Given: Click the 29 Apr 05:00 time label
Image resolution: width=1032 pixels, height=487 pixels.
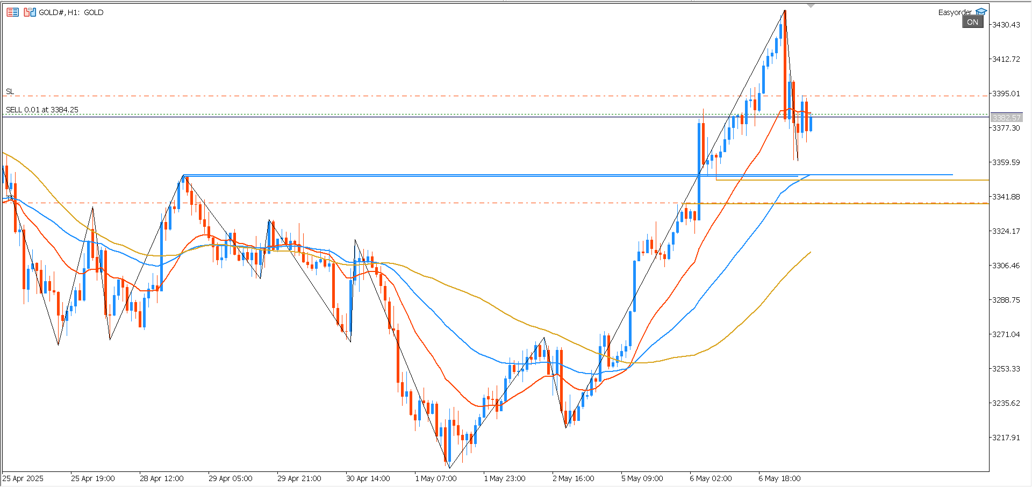Looking at the screenshot, I should coord(231,478).
